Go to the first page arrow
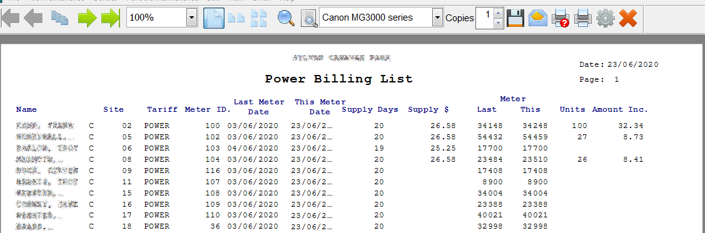Screen dimensions: 705x233 (x=11, y=18)
